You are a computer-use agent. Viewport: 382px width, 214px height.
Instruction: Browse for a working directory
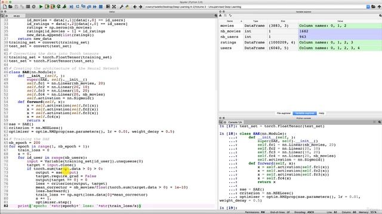(373, 7)
